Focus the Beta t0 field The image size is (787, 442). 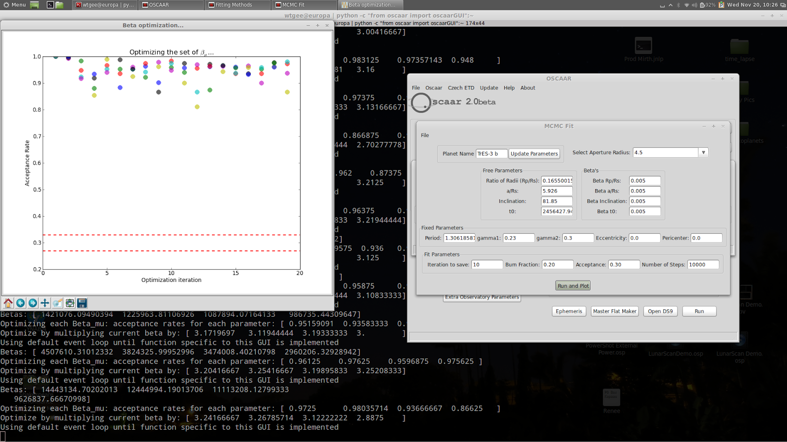coord(645,212)
